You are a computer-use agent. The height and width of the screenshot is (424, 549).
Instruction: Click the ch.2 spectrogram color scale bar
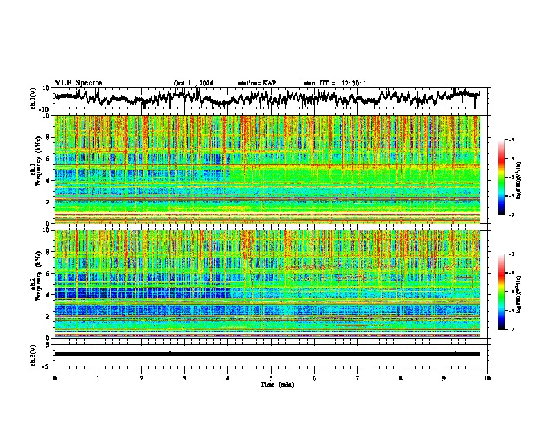[502, 292]
